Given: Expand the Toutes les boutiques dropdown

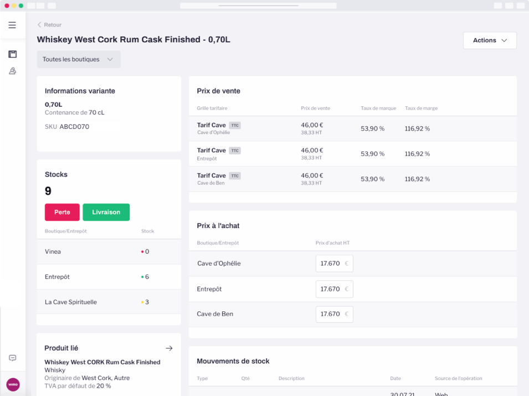Looking at the screenshot, I should 79,59.
